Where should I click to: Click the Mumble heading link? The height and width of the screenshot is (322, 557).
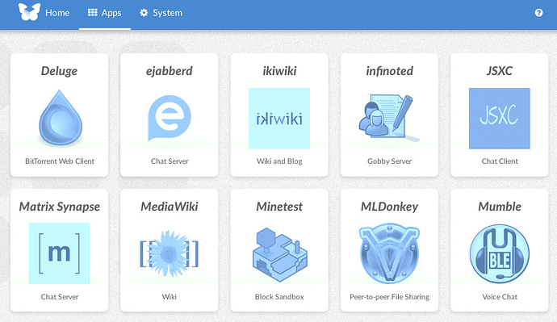500,207
